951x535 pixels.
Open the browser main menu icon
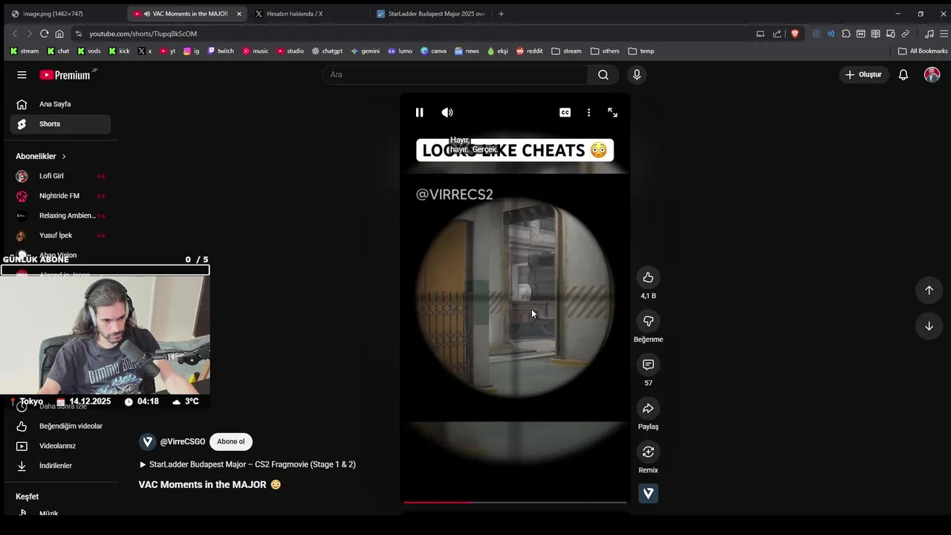[944, 33]
